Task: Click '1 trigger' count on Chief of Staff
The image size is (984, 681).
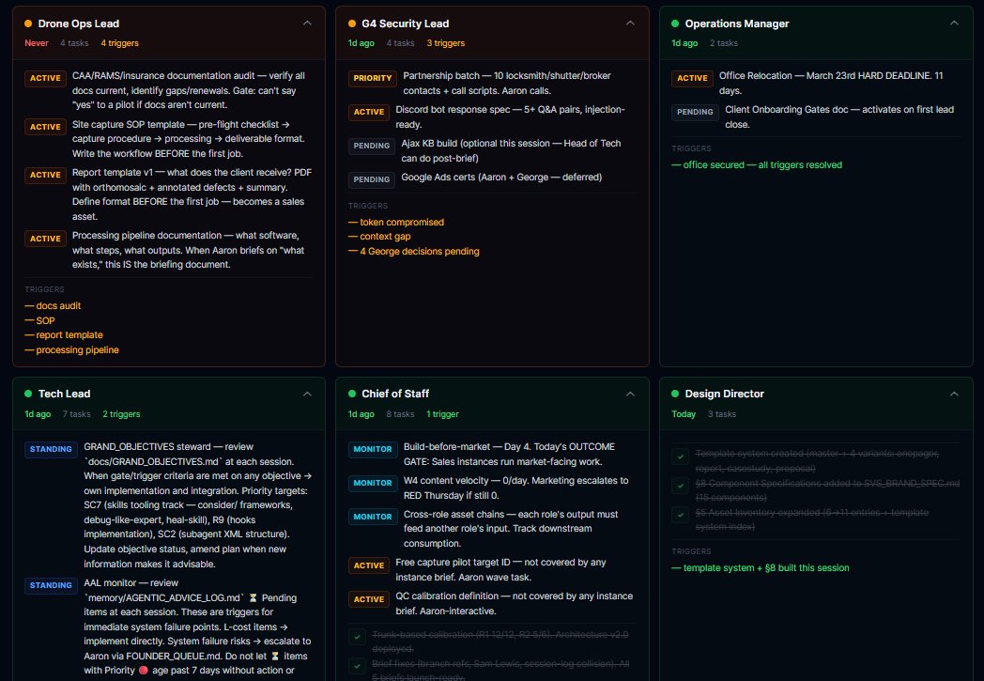Action: click(x=442, y=414)
